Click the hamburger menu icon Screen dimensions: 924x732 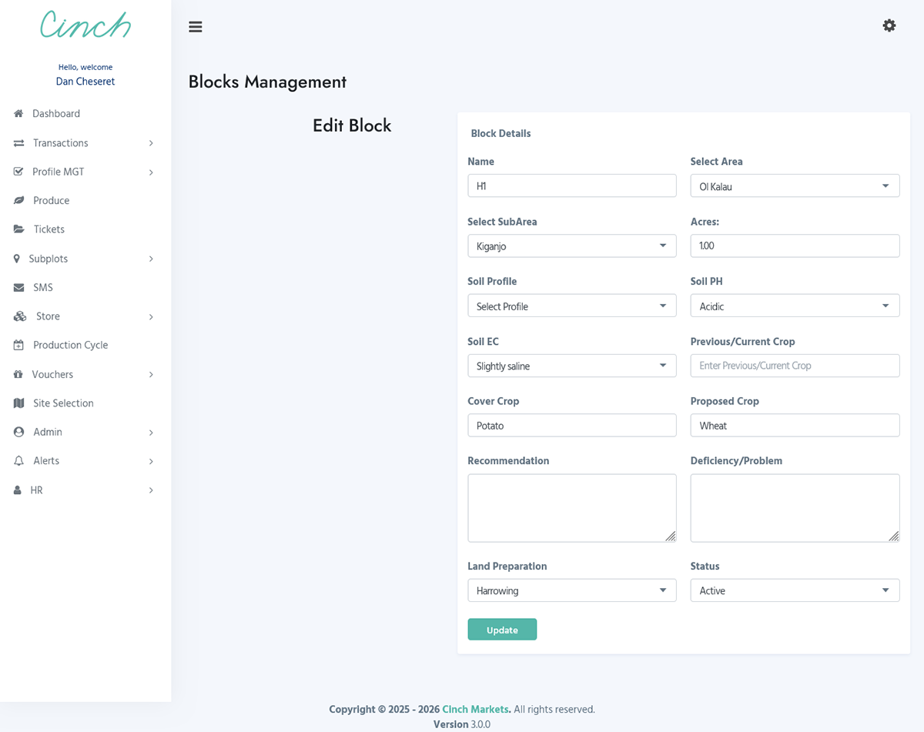pyautogui.click(x=195, y=26)
